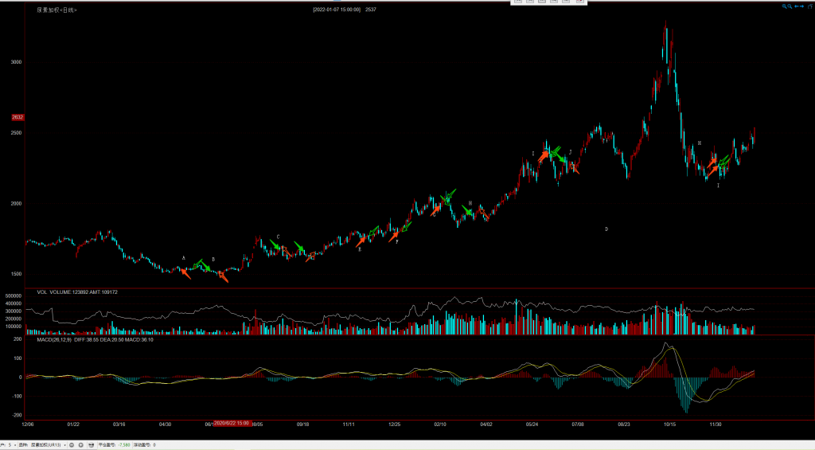Click the pop-out window icon at top right
This screenshot has width=815, height=450.
(x=809, y=6)
